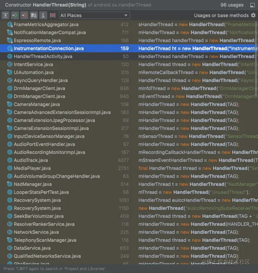Select AudioPortEventHandler.java usage

click(129, 144)
